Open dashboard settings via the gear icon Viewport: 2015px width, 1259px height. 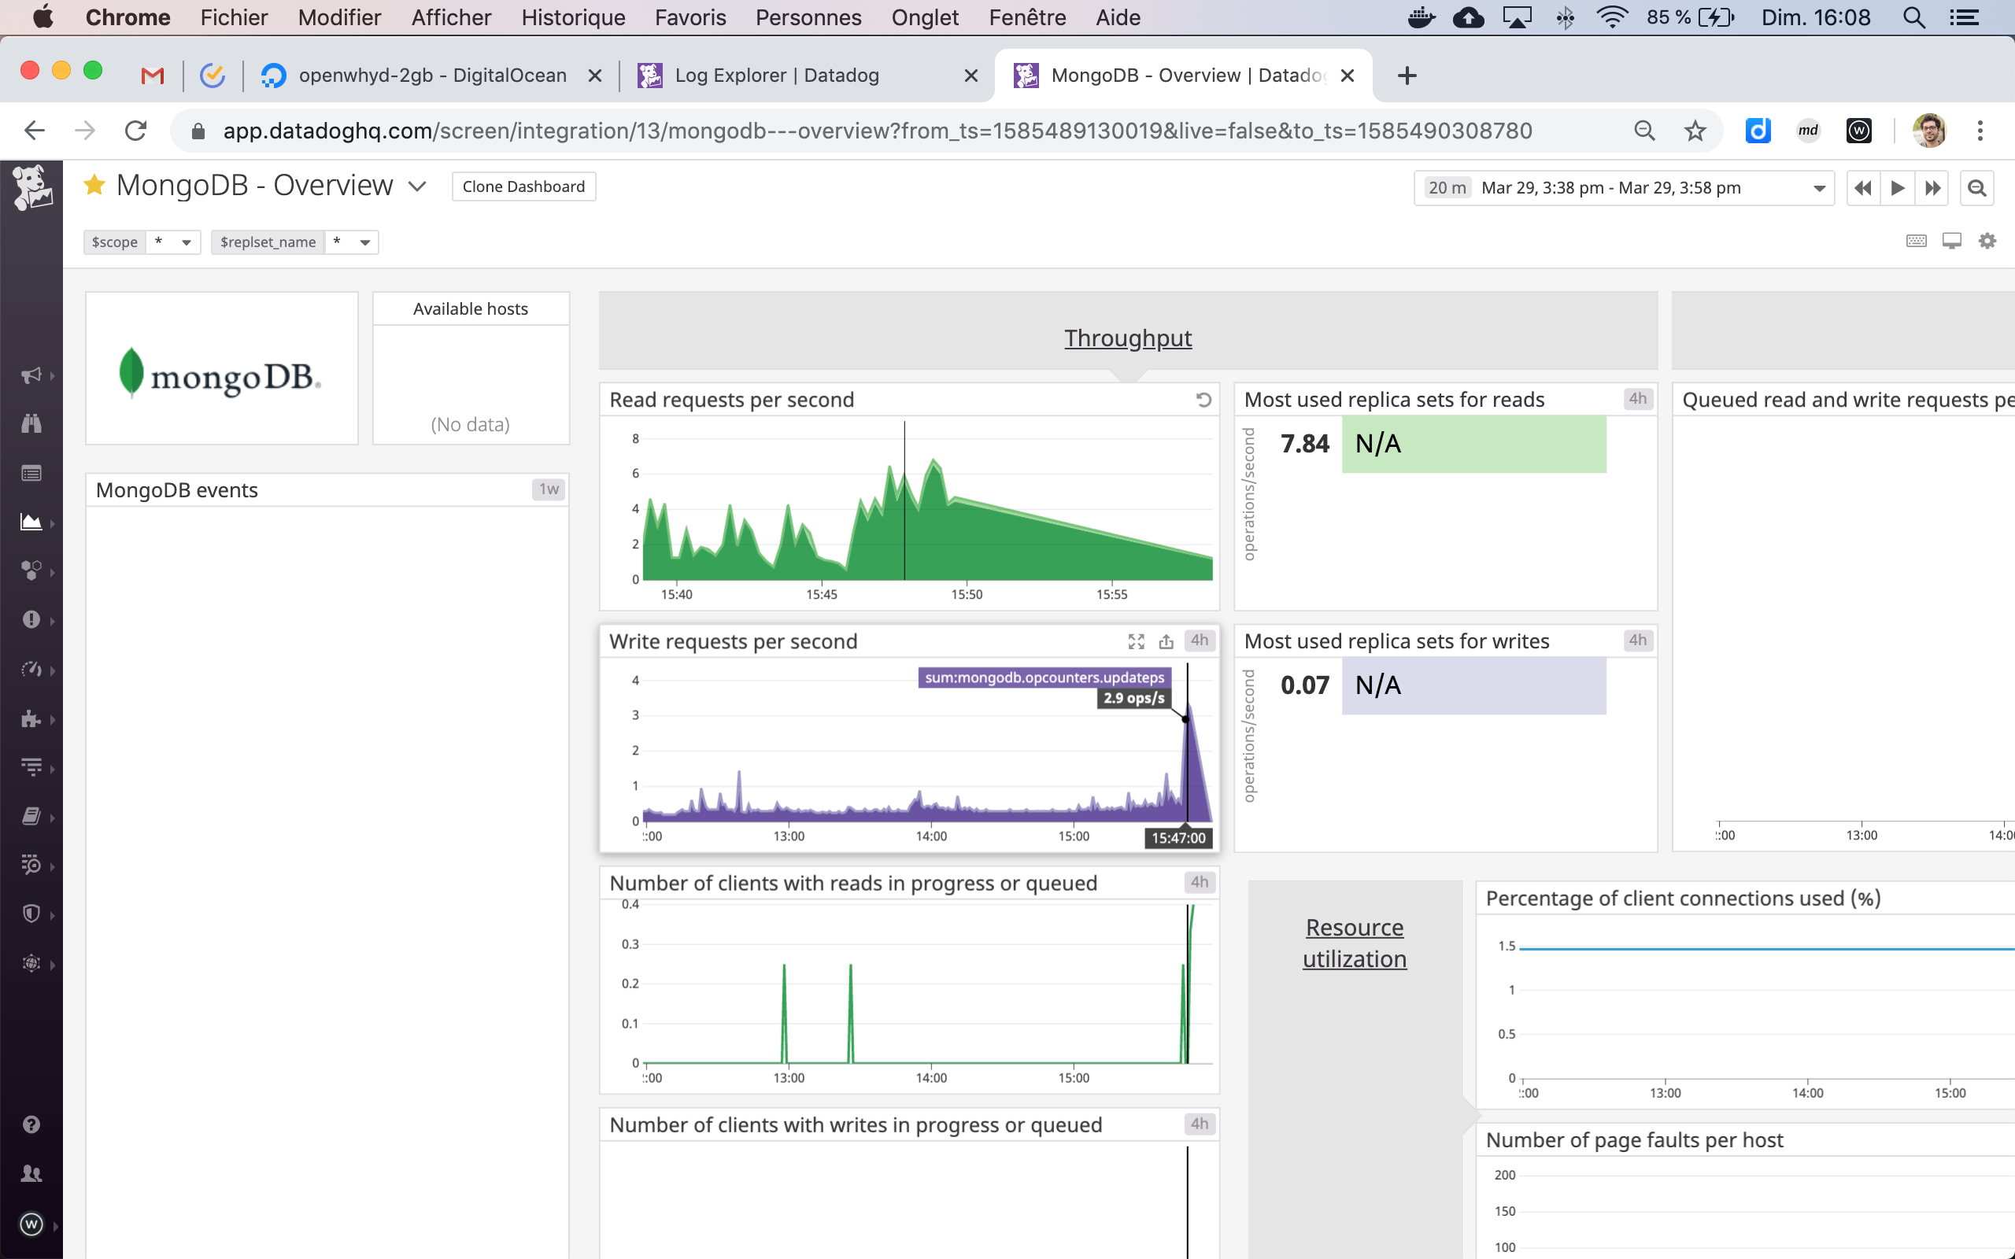[1988, 241]
